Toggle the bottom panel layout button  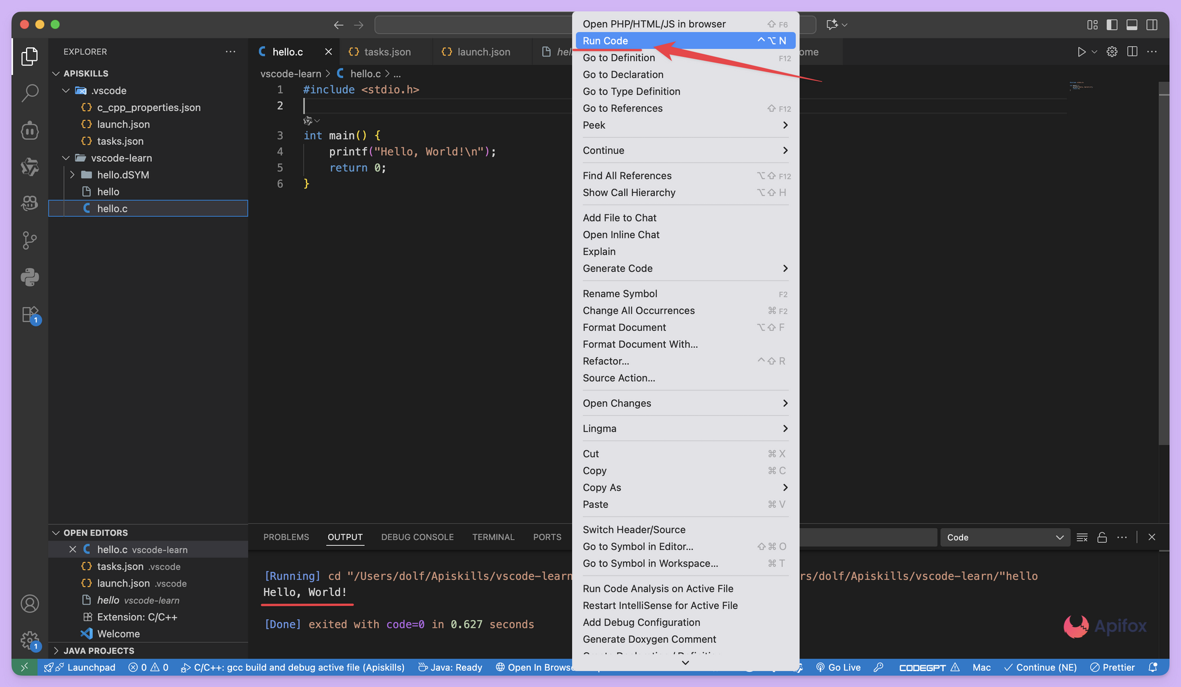pos(1132,25)
